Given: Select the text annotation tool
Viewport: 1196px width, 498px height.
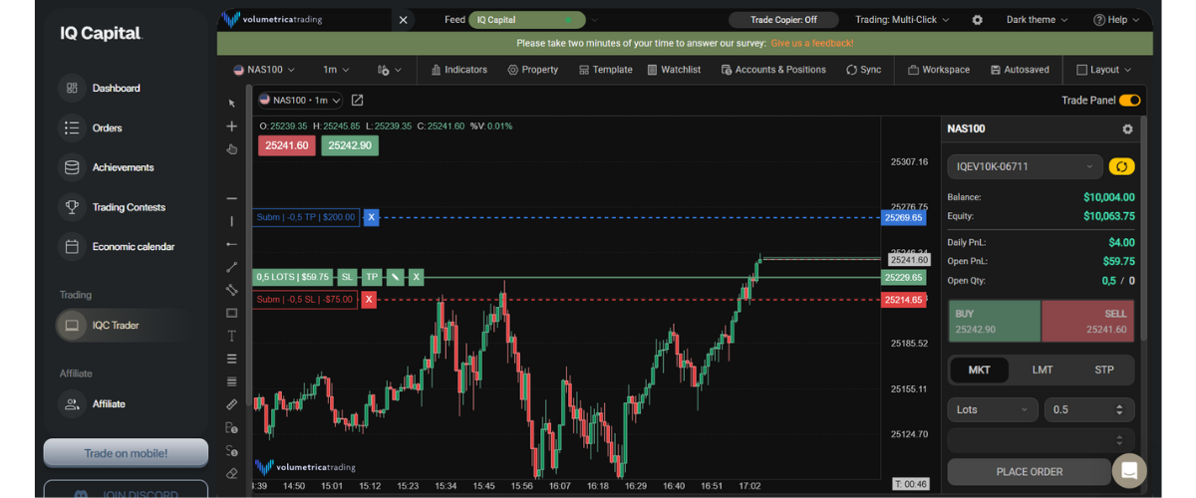Looking at the screenshot, I should tap(231, 336).
